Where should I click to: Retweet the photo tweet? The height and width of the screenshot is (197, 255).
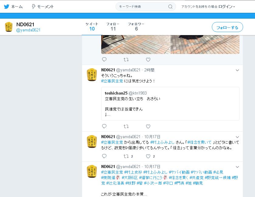point(126,59)
